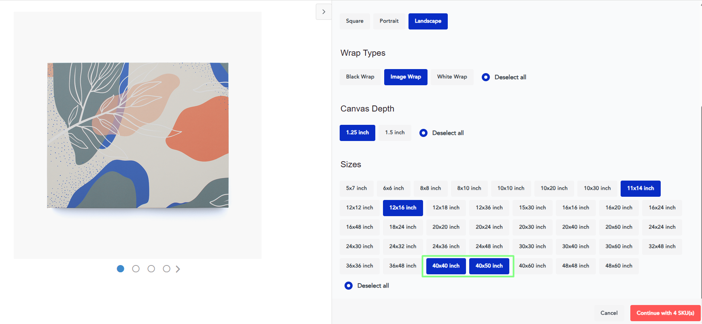Go to next preview image arrow
The image size is (702, 324).
[178, 269]
